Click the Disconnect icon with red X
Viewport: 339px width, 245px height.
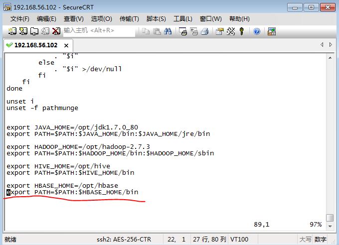click(56, 31)
